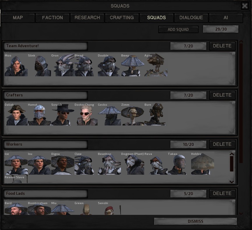Click main squad list scroll down arrow

(x=241, y=213)
